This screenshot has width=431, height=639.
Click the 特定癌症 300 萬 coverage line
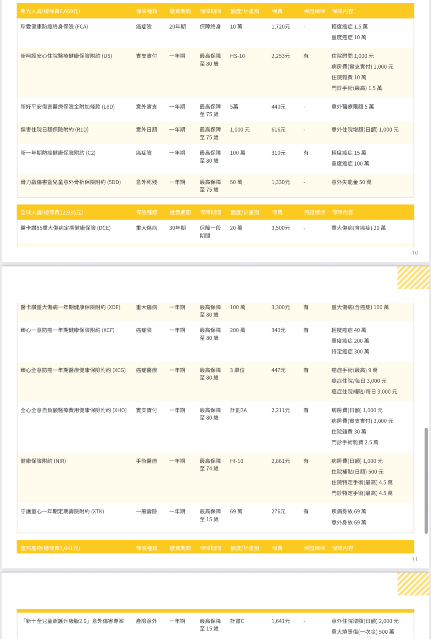tap(350, 352)
